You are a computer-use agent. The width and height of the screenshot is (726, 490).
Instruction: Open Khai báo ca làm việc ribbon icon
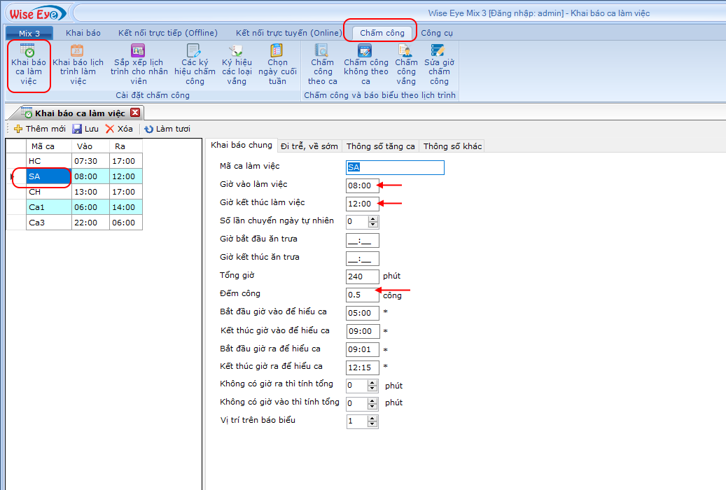point(28,64)
